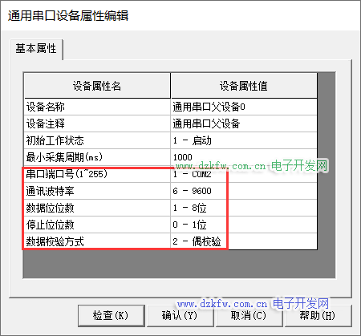The height and width of the screenshot is (336, 361).
Task: Confirm with the 确认(Y) button
Action: pos(180,316)
